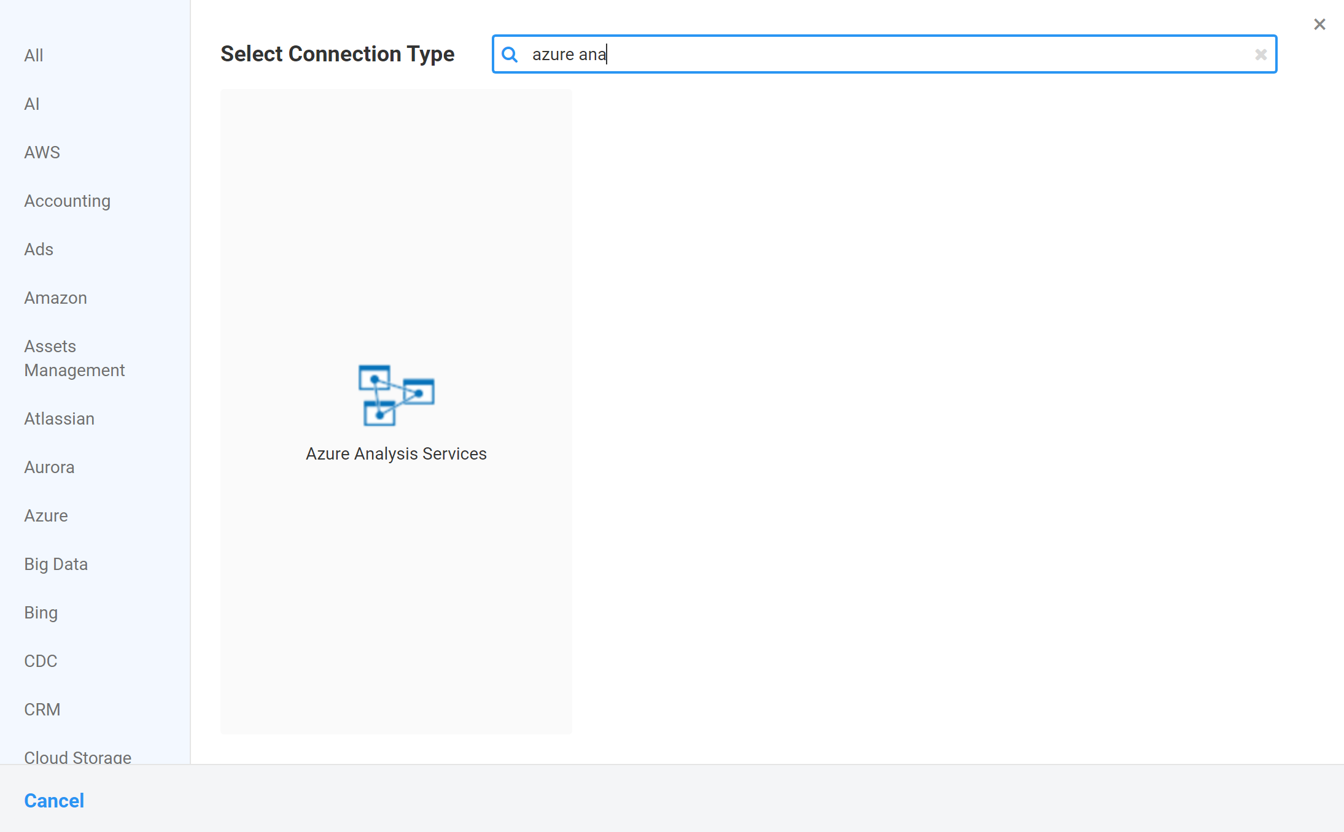Select the CDC category

click(41, 661)
